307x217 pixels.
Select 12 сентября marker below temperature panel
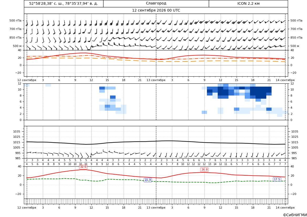[x=27, y=208]
